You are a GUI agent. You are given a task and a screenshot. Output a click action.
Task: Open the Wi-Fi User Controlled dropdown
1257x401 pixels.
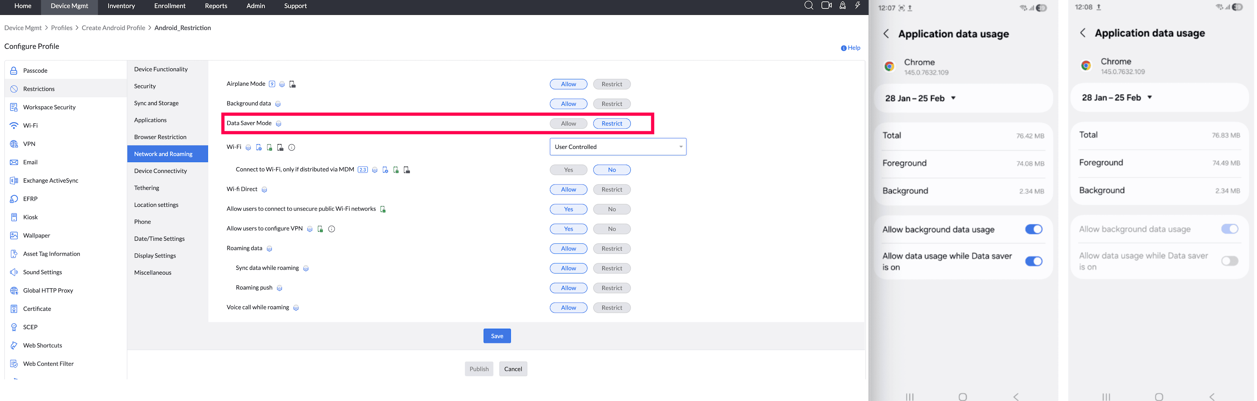coord(618,147)
